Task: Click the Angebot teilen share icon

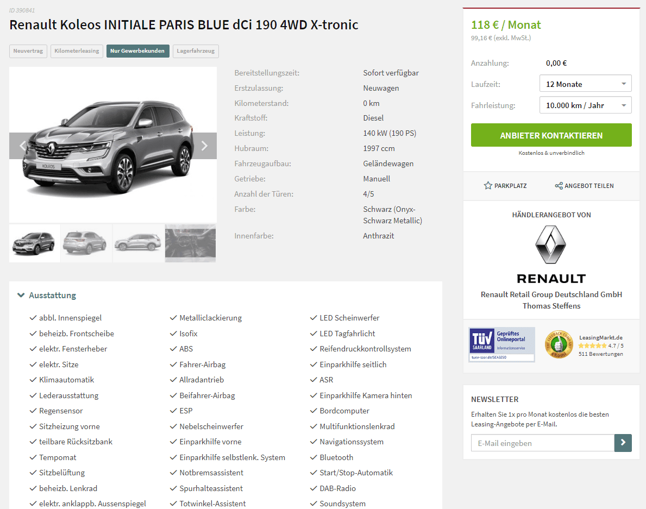Action: click(559, 186)
